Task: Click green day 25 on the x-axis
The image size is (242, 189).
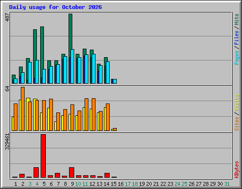Action: click(184, 184)
